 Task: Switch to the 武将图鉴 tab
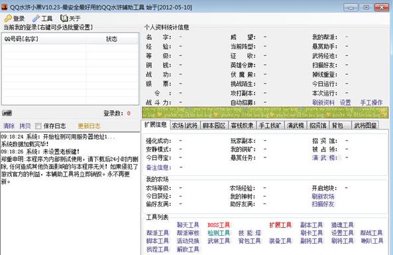click(x=365, y=126)
